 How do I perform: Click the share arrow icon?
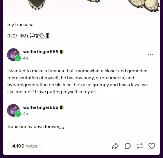115,146
